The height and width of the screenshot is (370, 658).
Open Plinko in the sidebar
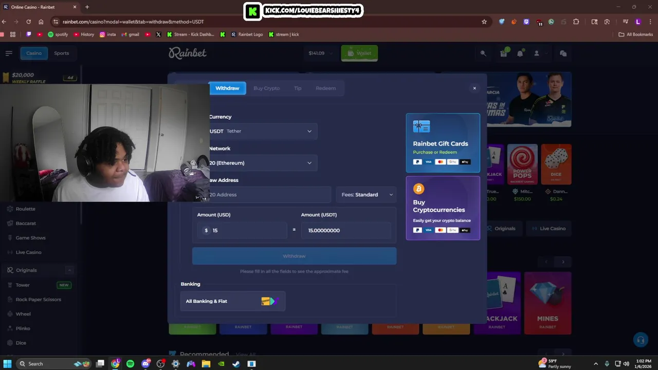(23, 328)
